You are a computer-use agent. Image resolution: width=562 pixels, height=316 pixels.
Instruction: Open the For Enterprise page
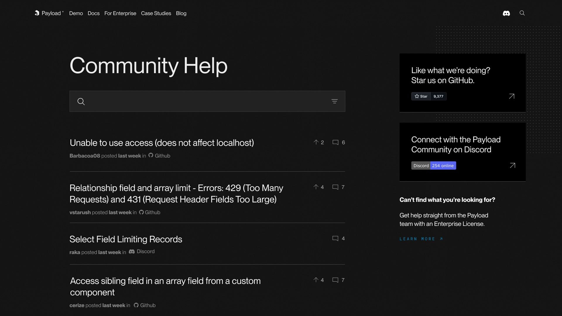click(x=120, y=13)
